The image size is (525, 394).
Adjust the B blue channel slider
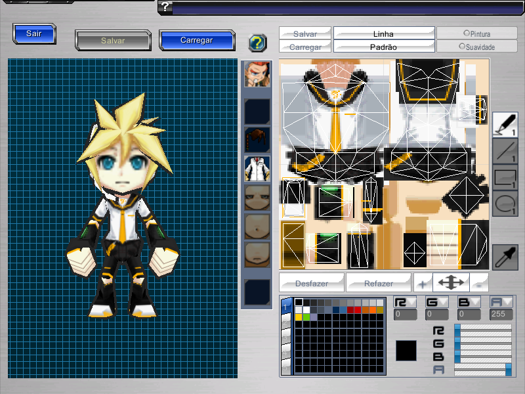click(x=483, y=356)
